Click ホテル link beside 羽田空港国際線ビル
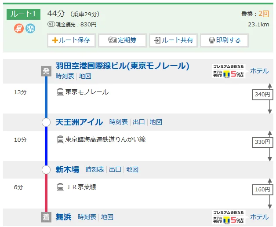The width and height of the screenshot is (276, 227). pyautogui.click(x=259, y=71)
